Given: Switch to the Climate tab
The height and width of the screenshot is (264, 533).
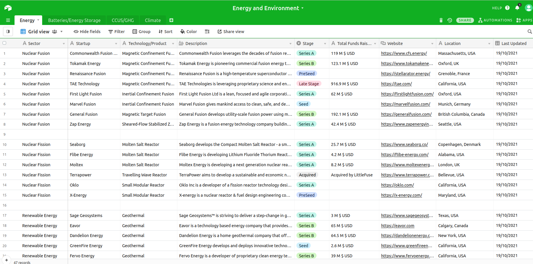Looking at the screenshot, I should click(x=153, y=20).
